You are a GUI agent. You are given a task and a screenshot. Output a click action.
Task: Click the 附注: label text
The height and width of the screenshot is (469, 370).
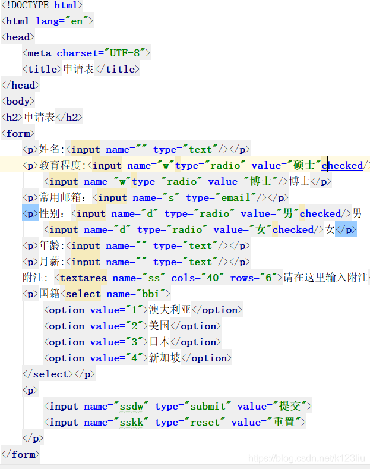[35, 278]
